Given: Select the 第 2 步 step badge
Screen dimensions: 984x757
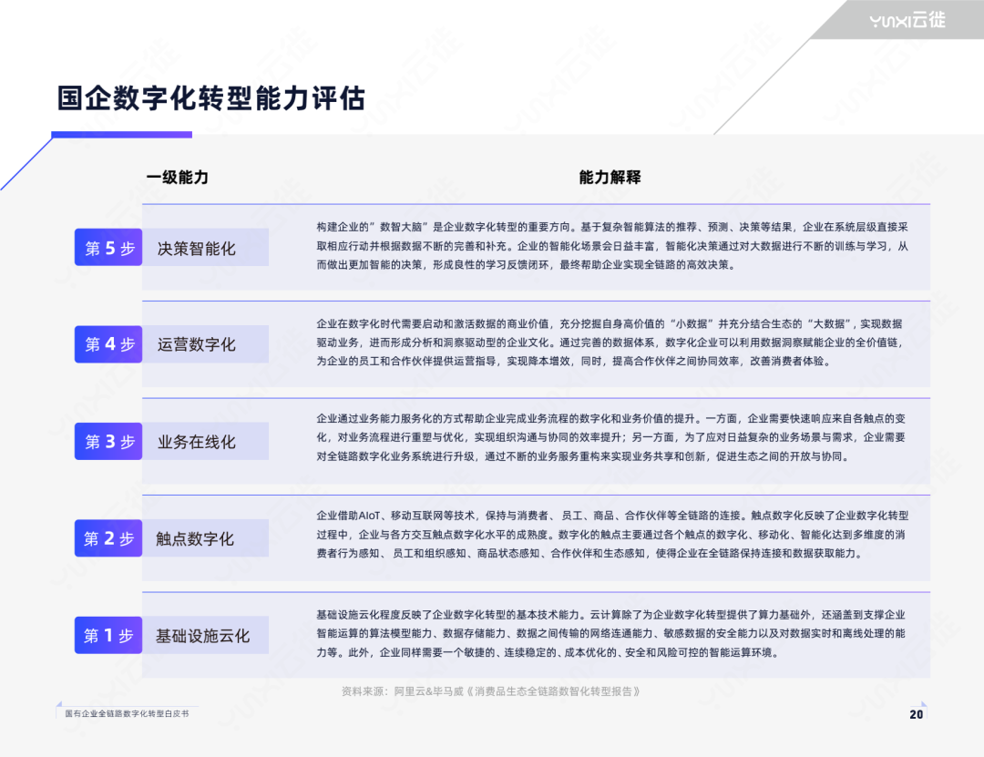Looking at the screenshot, I should pos(108,538).
